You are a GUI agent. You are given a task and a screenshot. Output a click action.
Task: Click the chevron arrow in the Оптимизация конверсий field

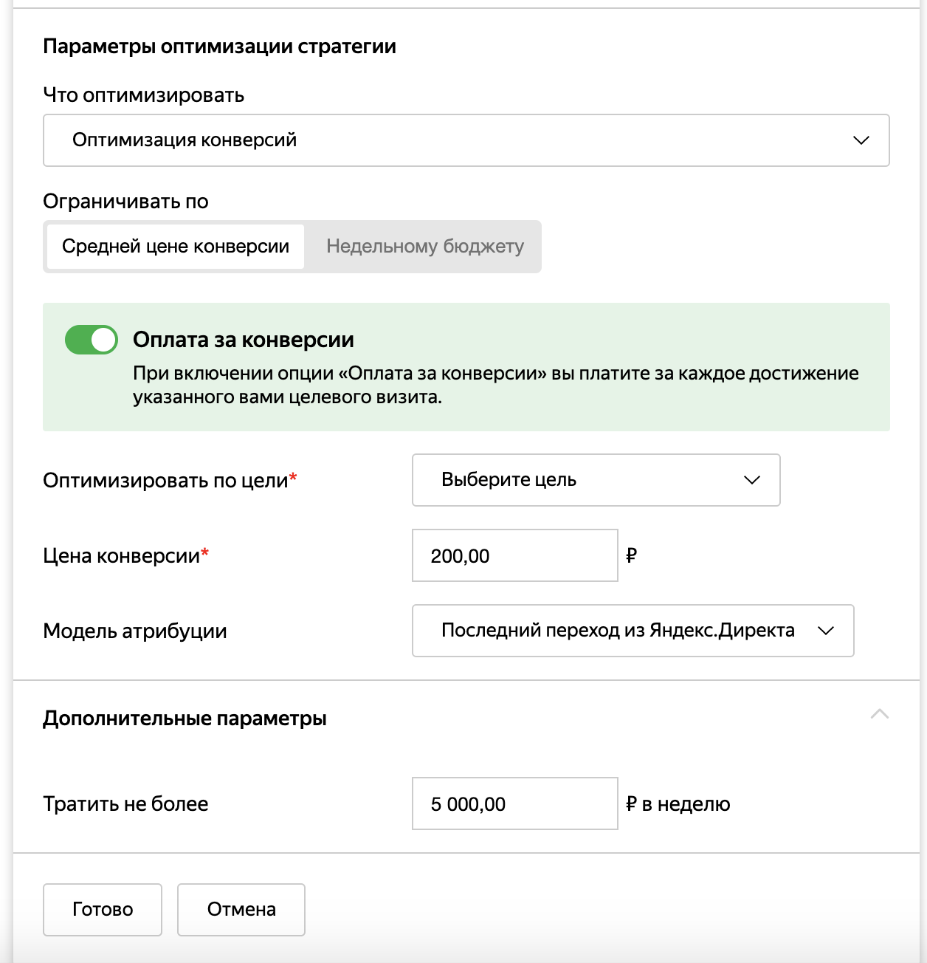(861, 140)
